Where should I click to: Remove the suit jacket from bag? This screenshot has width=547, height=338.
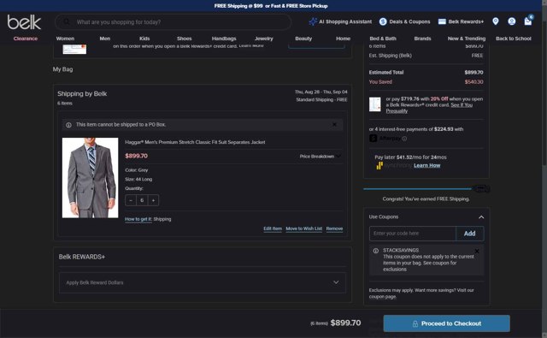click(334, 228)
